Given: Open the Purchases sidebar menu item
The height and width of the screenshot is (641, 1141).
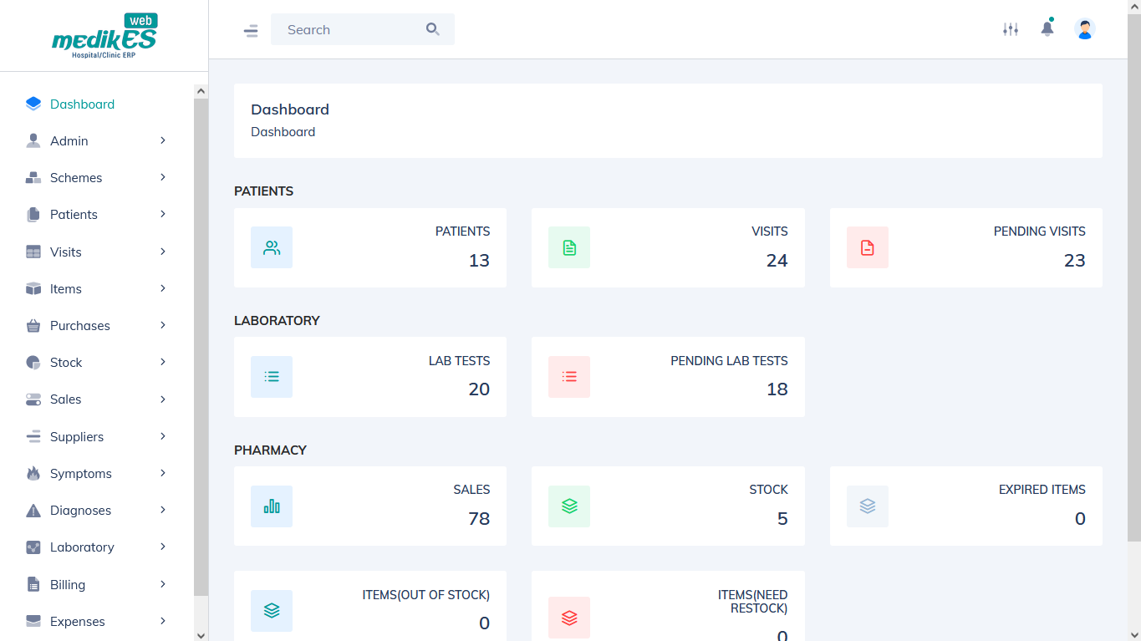Looking at the screenshot, I should click(96, 326).
